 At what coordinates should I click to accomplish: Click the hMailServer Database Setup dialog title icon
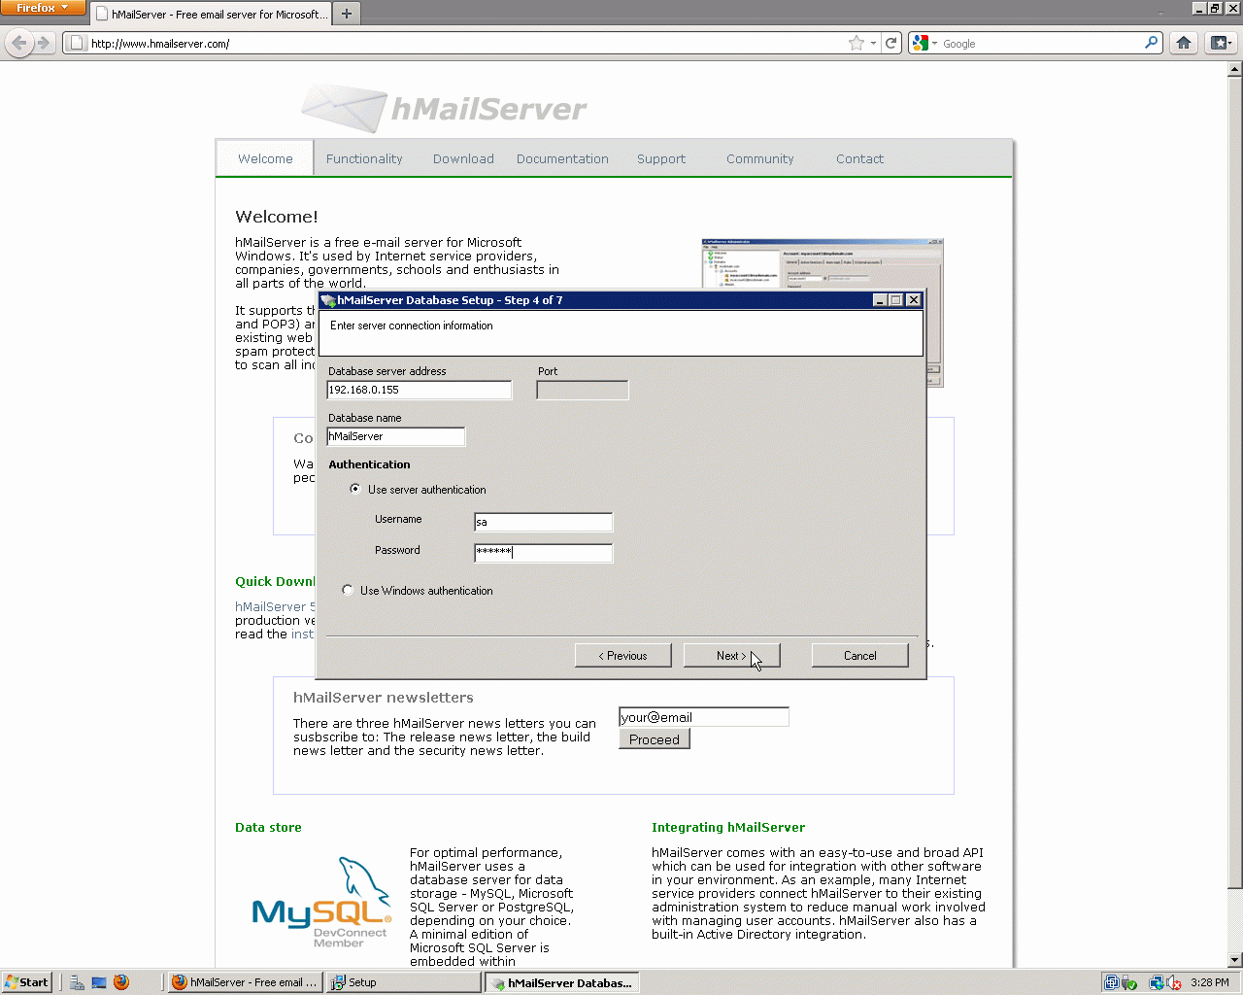pos(328,300)
